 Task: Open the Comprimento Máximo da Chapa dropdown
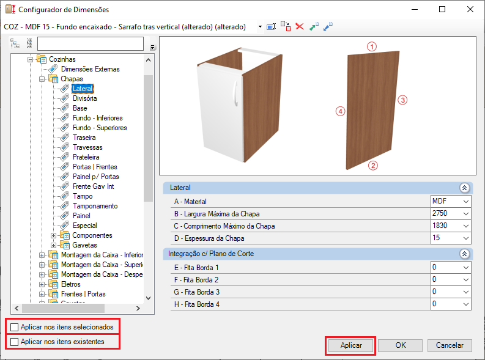click(x=466, y=226)
